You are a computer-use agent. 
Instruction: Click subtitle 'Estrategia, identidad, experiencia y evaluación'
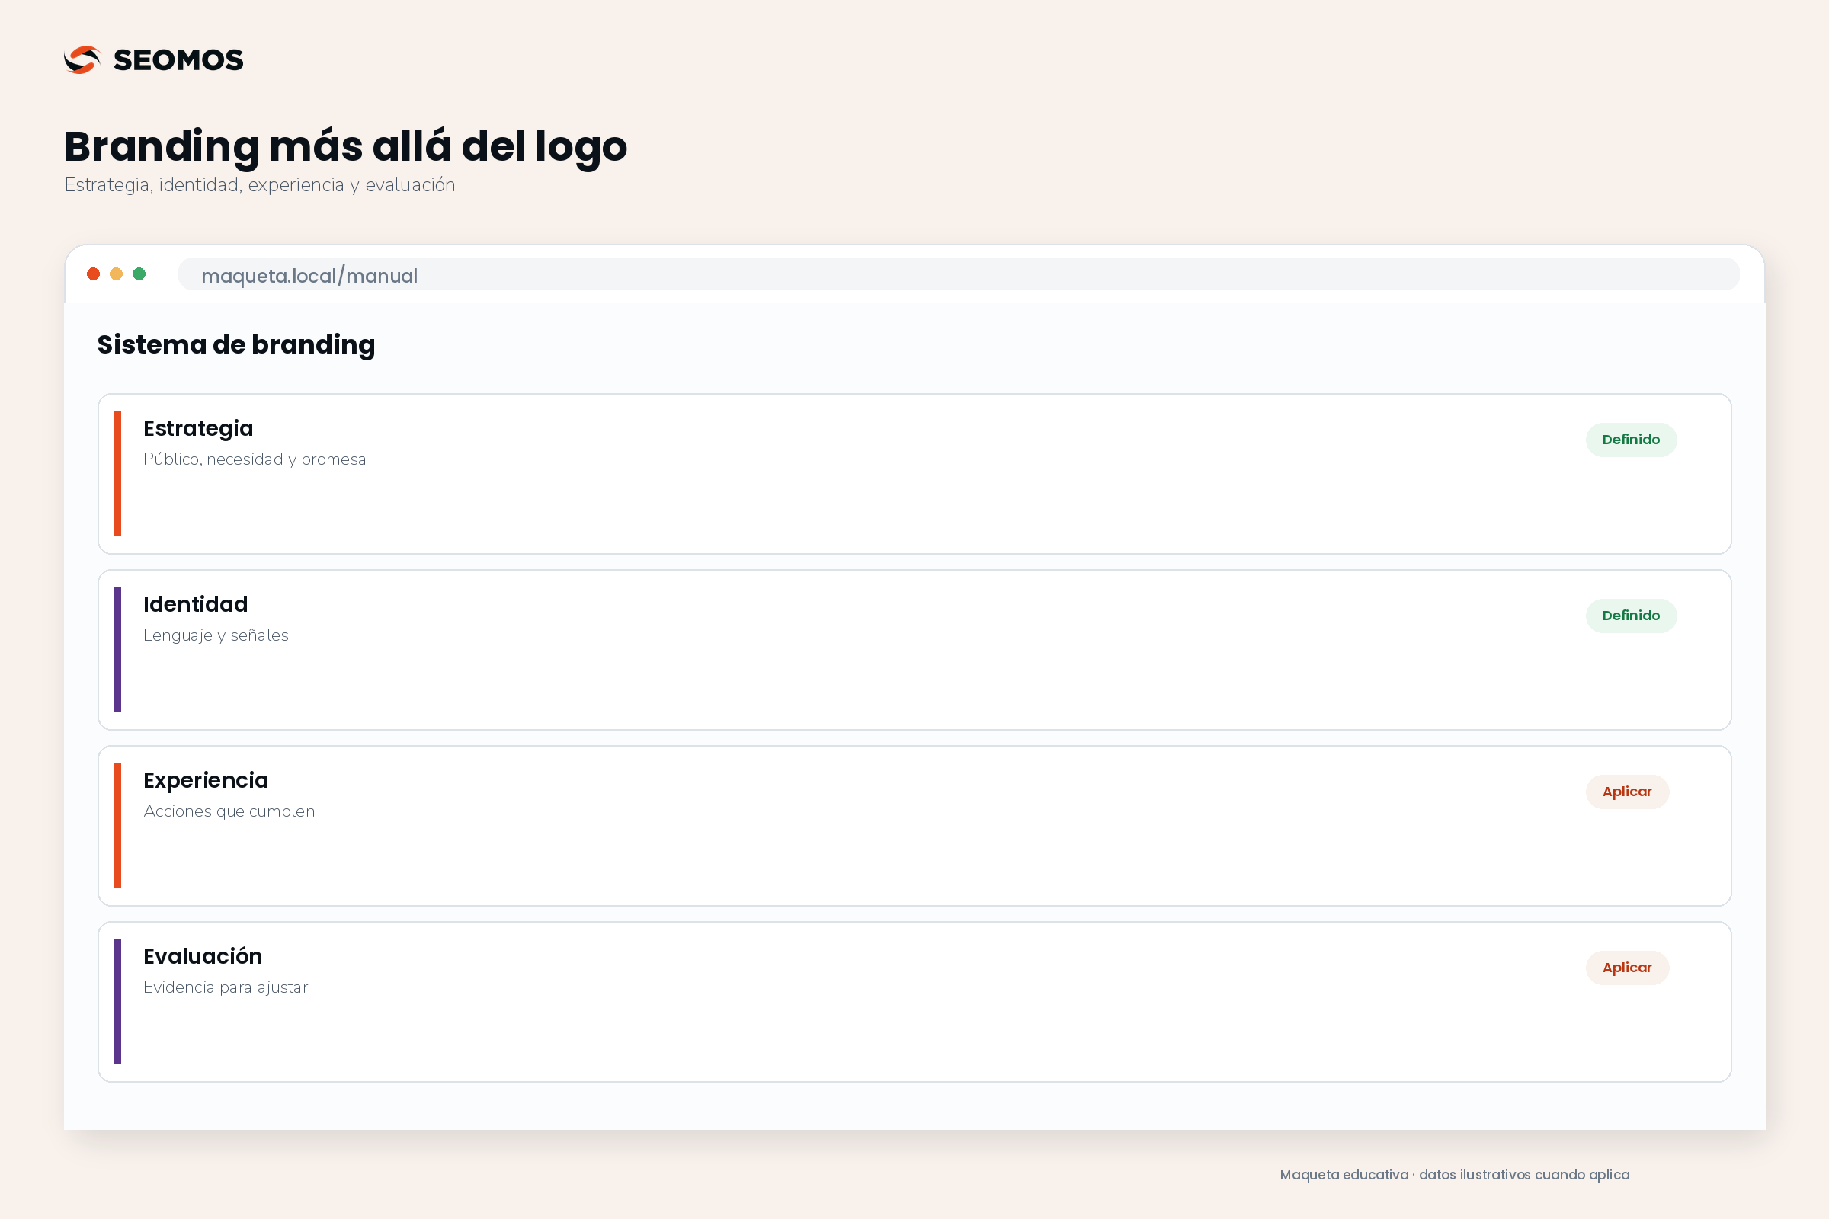pyautogui.click(x=260, y=185)
